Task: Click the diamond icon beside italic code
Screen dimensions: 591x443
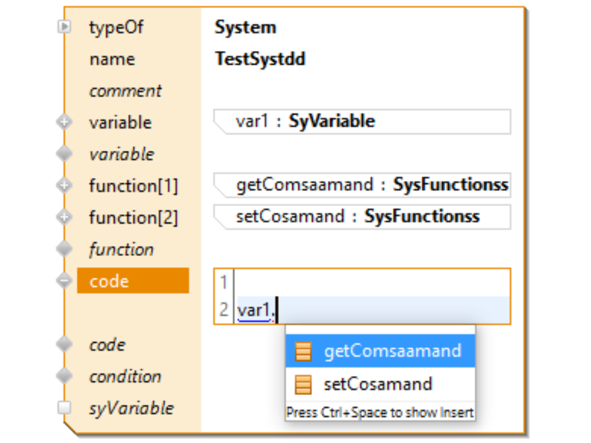Action: pyautogui.click(x=65, y=345)
